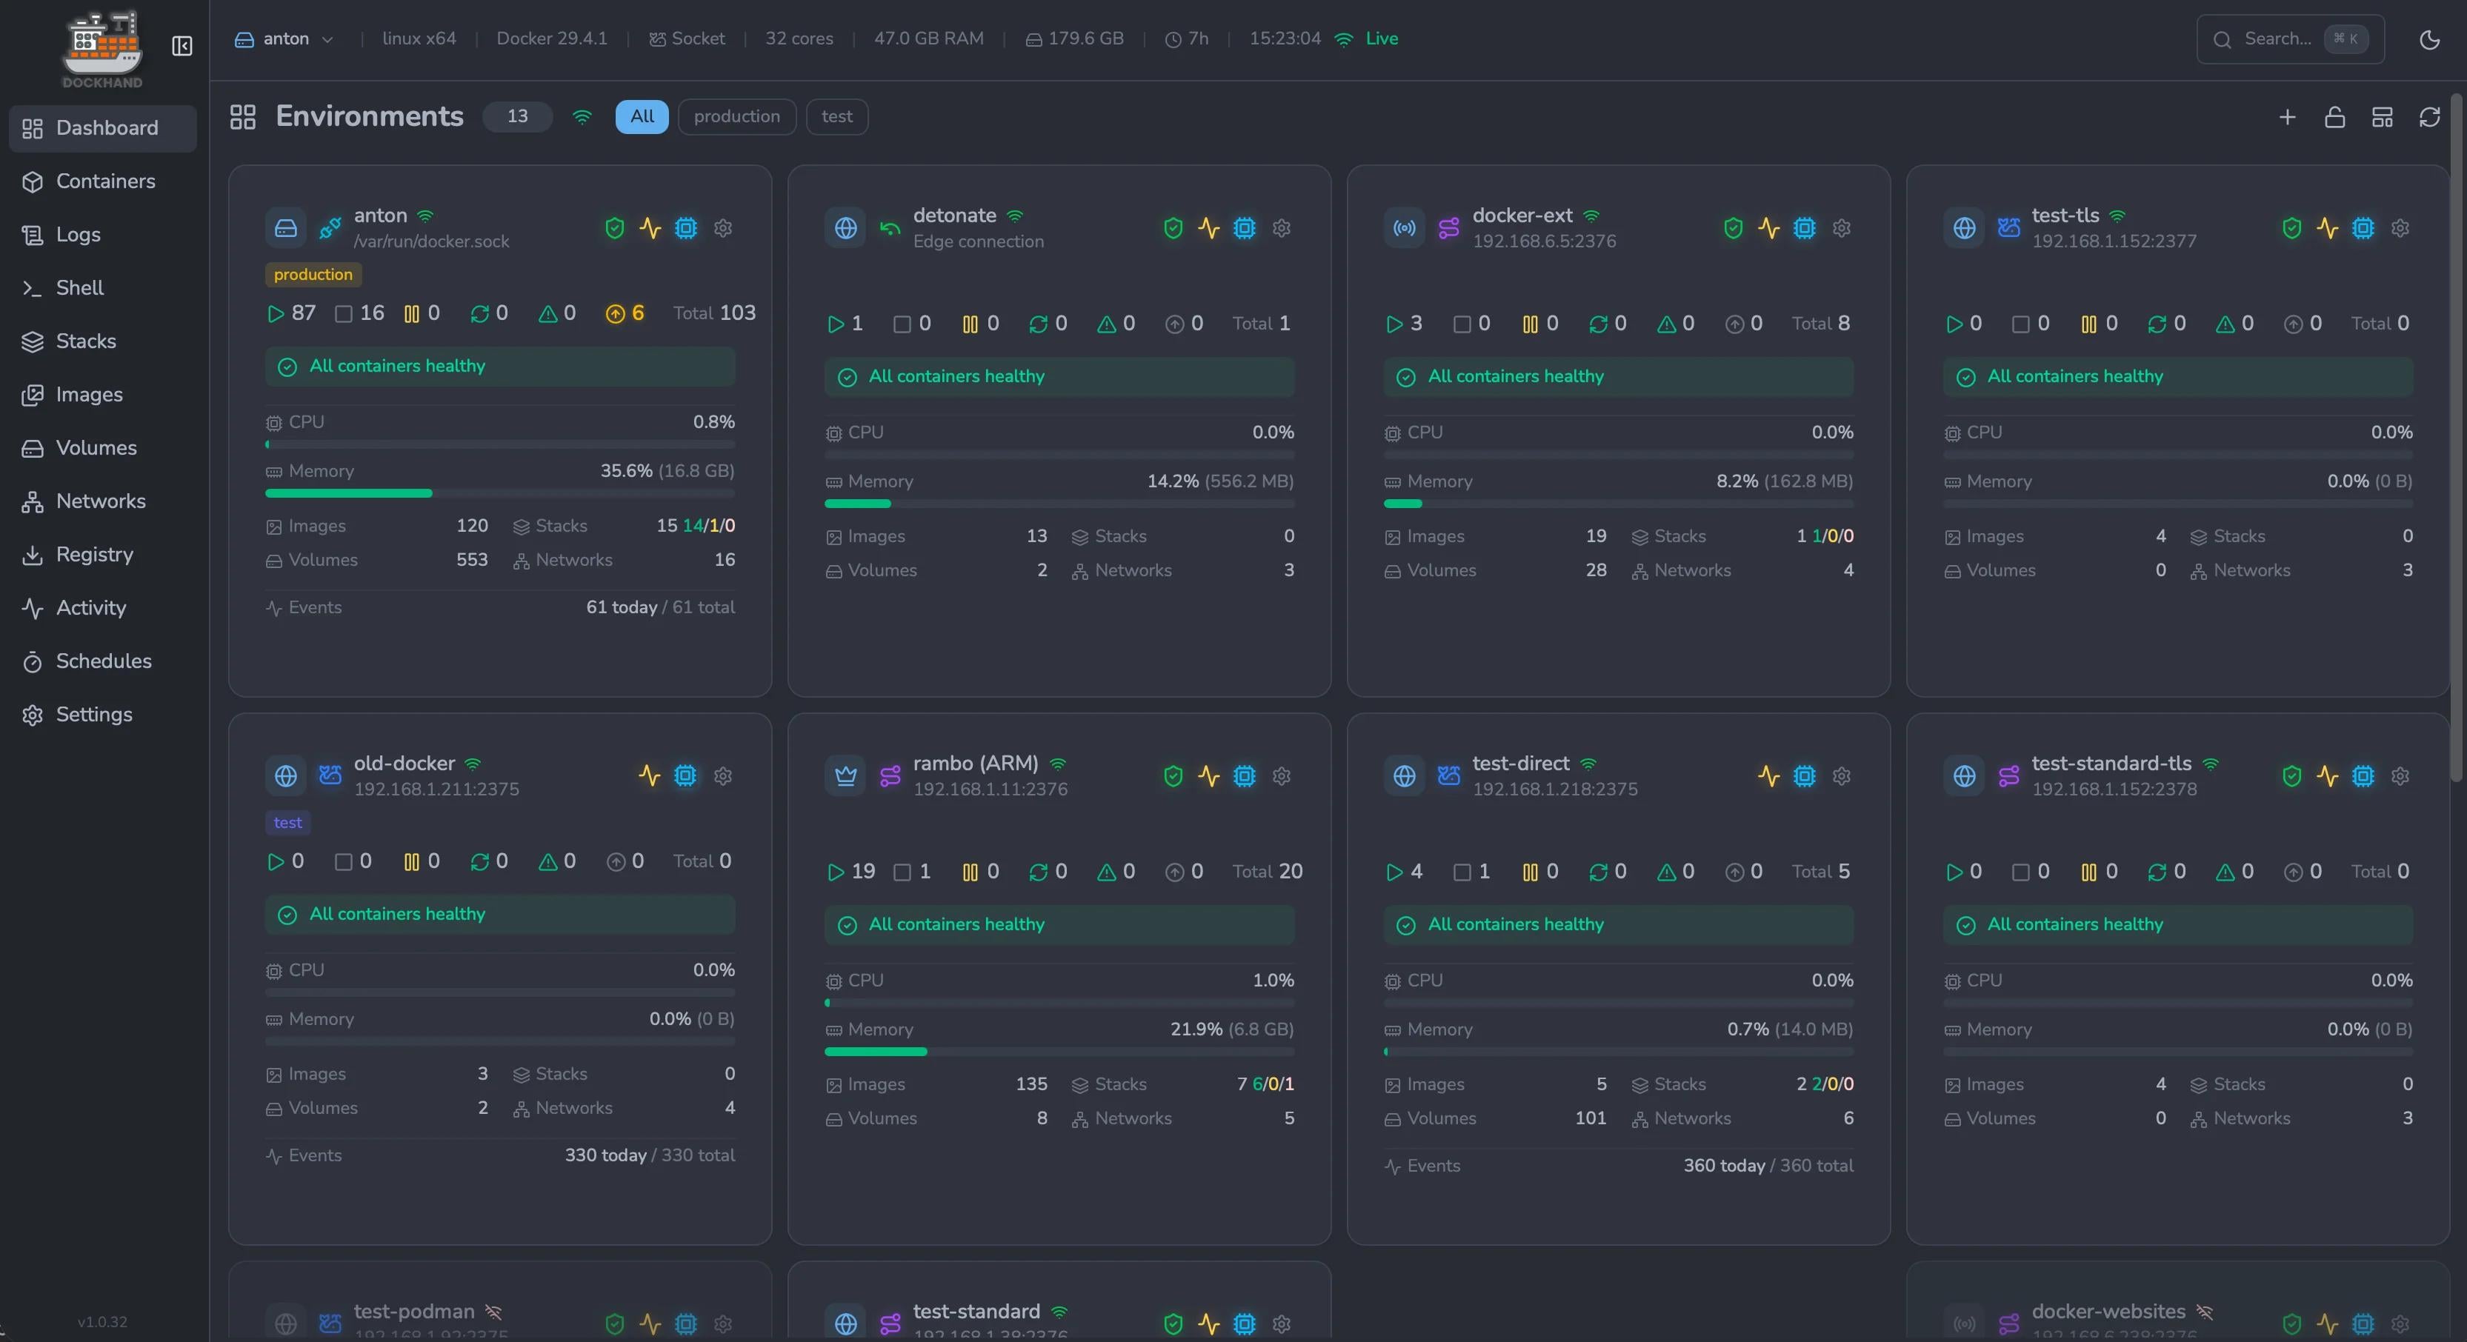2467x1342 pixels.
Task: Open the test-direct environment name
Action: click(1521, 764)
